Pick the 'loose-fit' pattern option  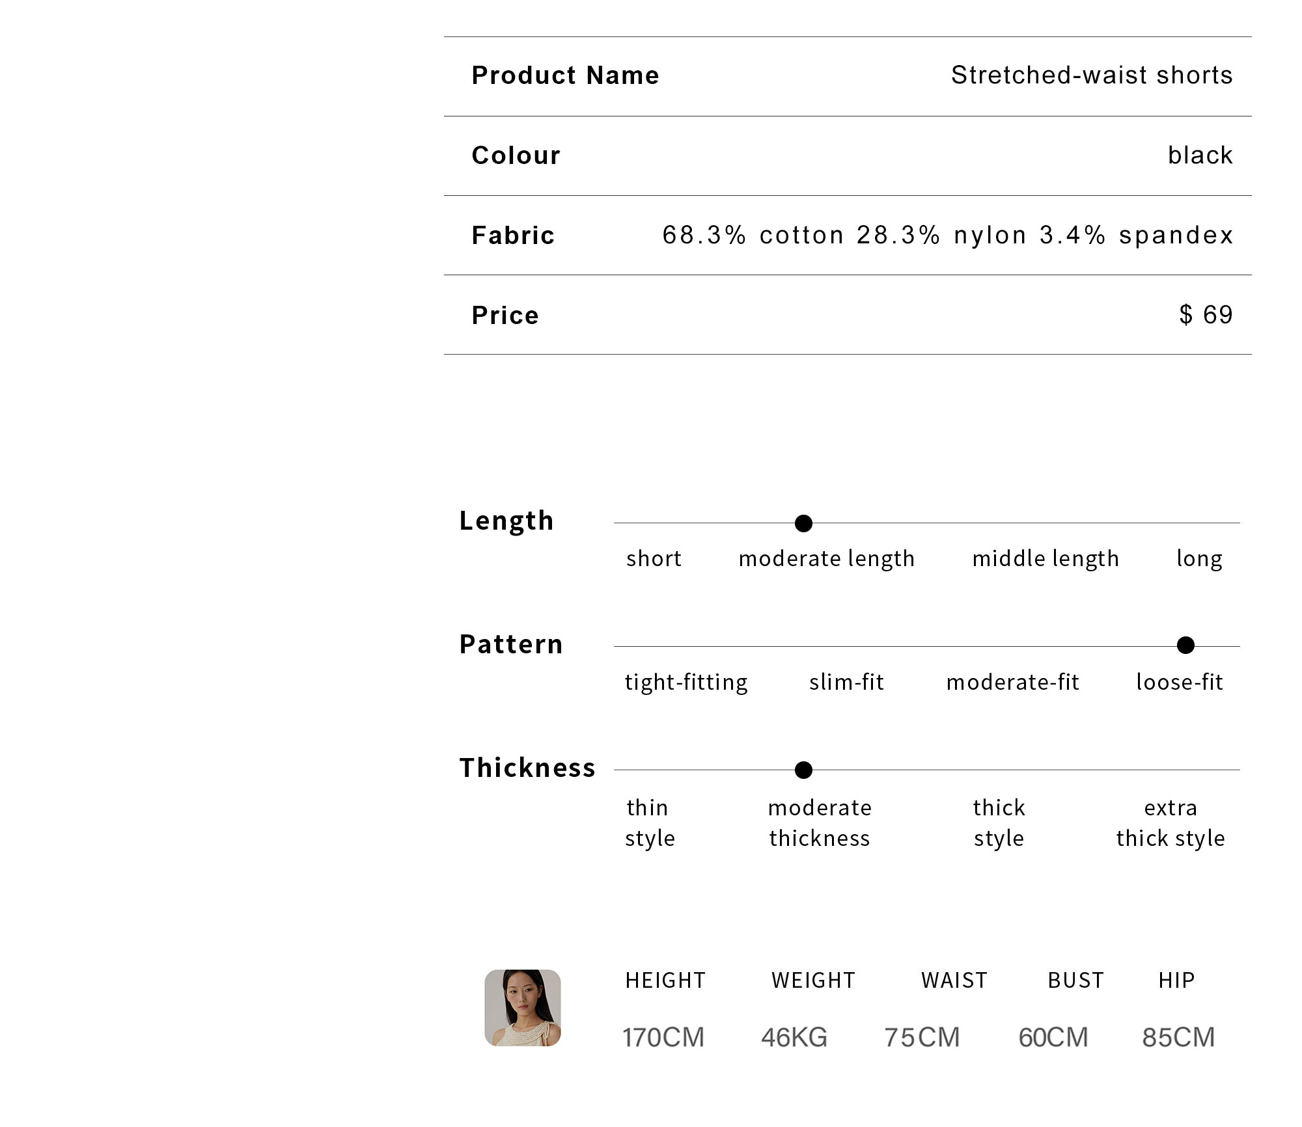[1180, 682]
